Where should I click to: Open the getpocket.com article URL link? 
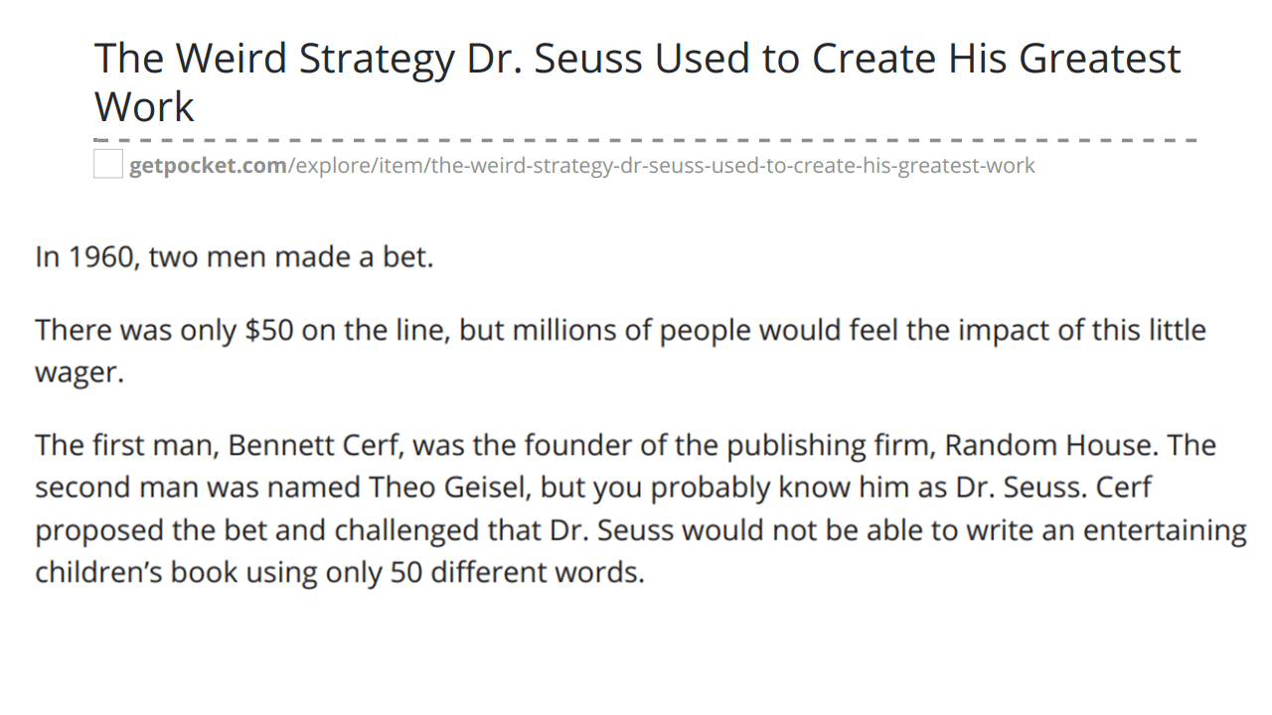click(x=581, y=165)
